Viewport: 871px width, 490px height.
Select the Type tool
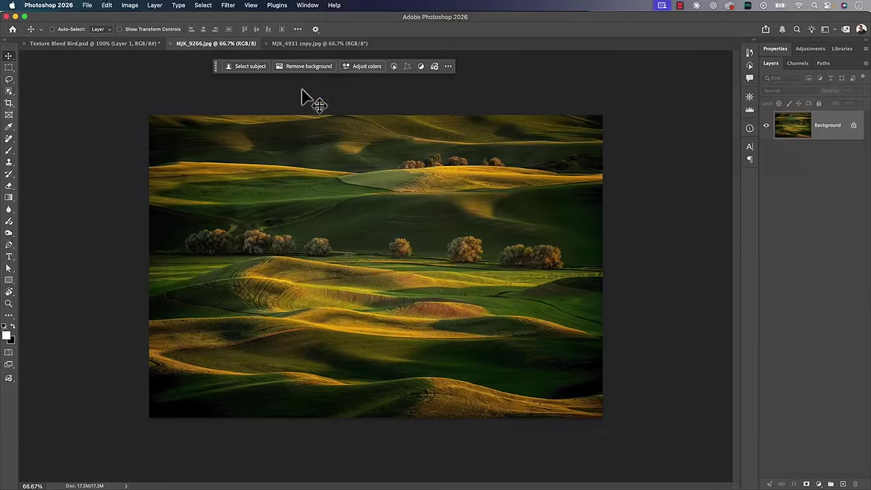(x=9, y=257)
